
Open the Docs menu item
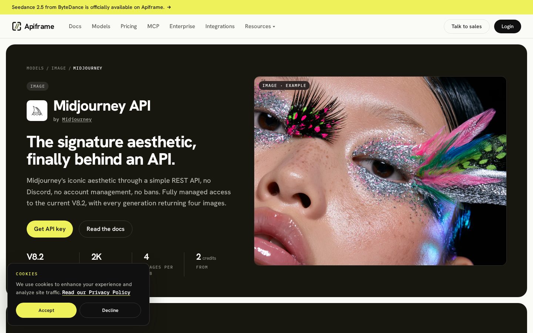pos(75,26)
